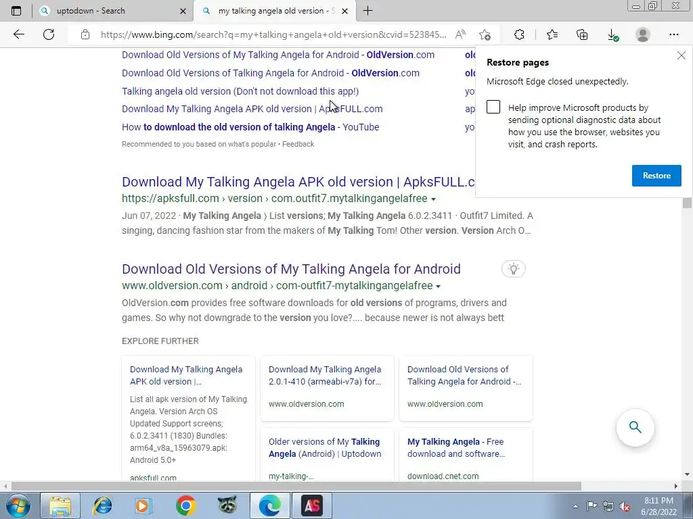Image resolution: width=693 pixels, height=519 pixels.
Task: Open File Explorer from the taskbar
Action: [x=60, y=505]
